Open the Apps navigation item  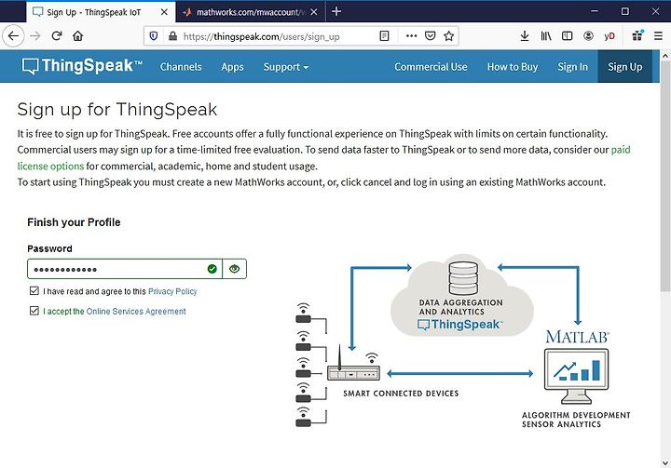pos(232,67)
